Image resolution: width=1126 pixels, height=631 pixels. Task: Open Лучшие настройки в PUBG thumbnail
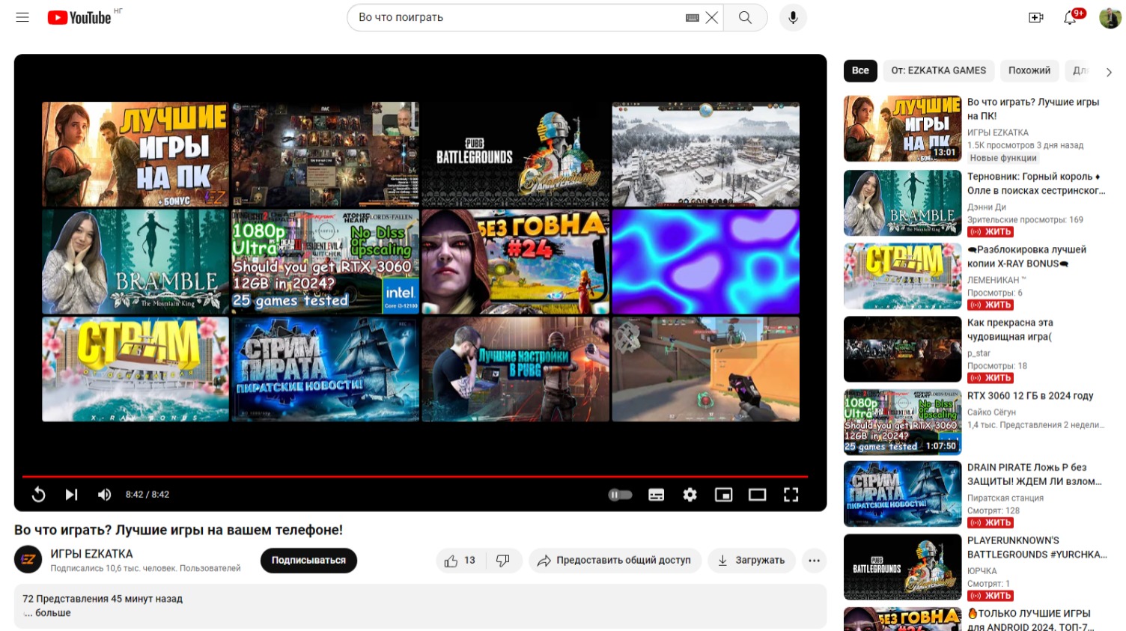tap(515, 369)
